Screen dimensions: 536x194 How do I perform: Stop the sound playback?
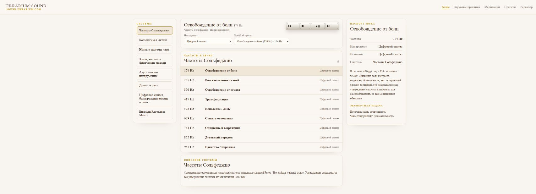305,26
